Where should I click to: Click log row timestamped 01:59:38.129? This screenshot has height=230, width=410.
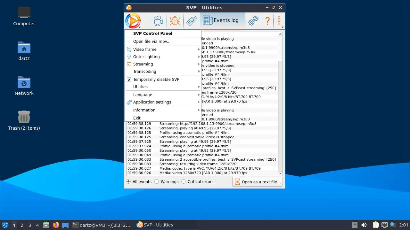[202, 124]
